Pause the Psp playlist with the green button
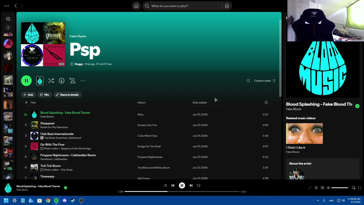 tap(26, 81)
